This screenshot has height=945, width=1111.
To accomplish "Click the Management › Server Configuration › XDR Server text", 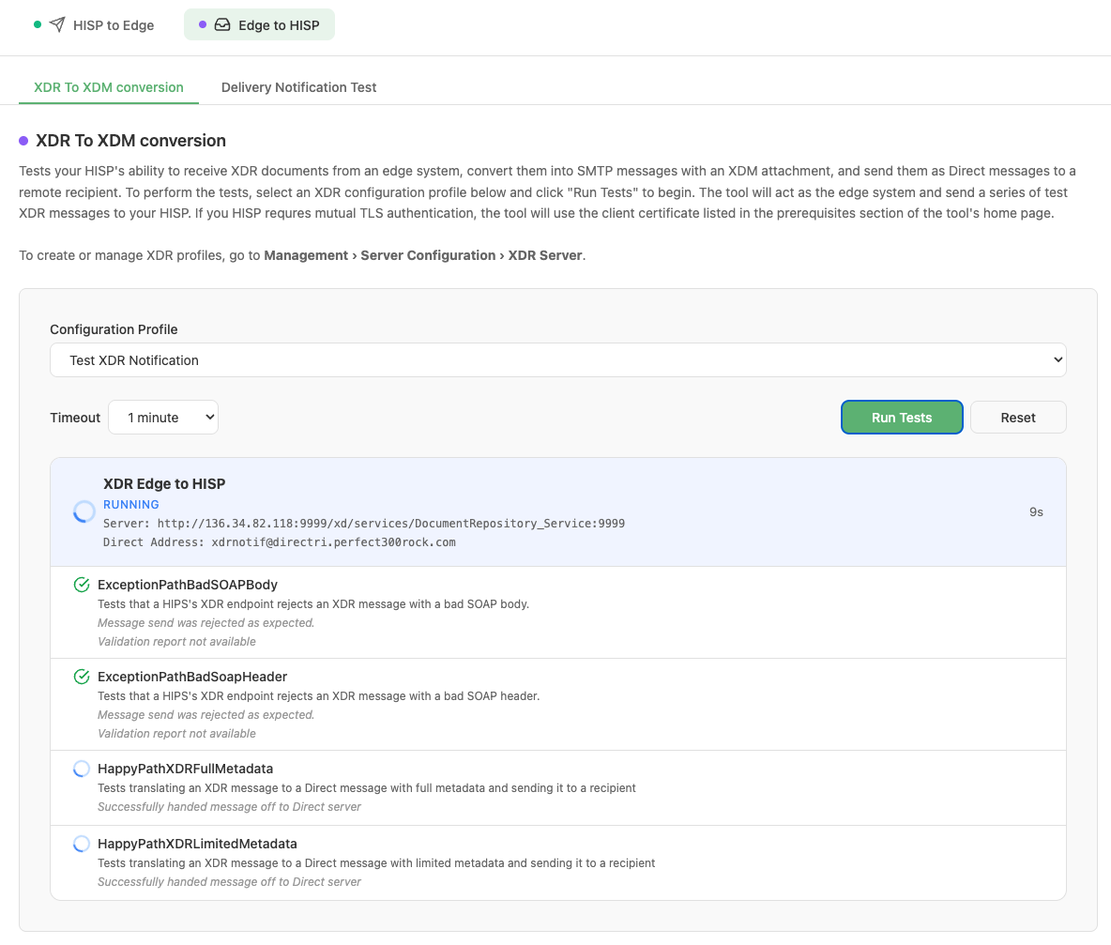I will click(423, 255).
